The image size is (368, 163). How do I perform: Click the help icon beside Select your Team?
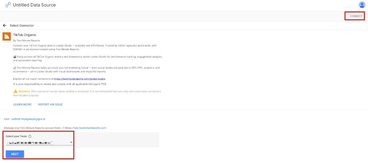(30, 136)
